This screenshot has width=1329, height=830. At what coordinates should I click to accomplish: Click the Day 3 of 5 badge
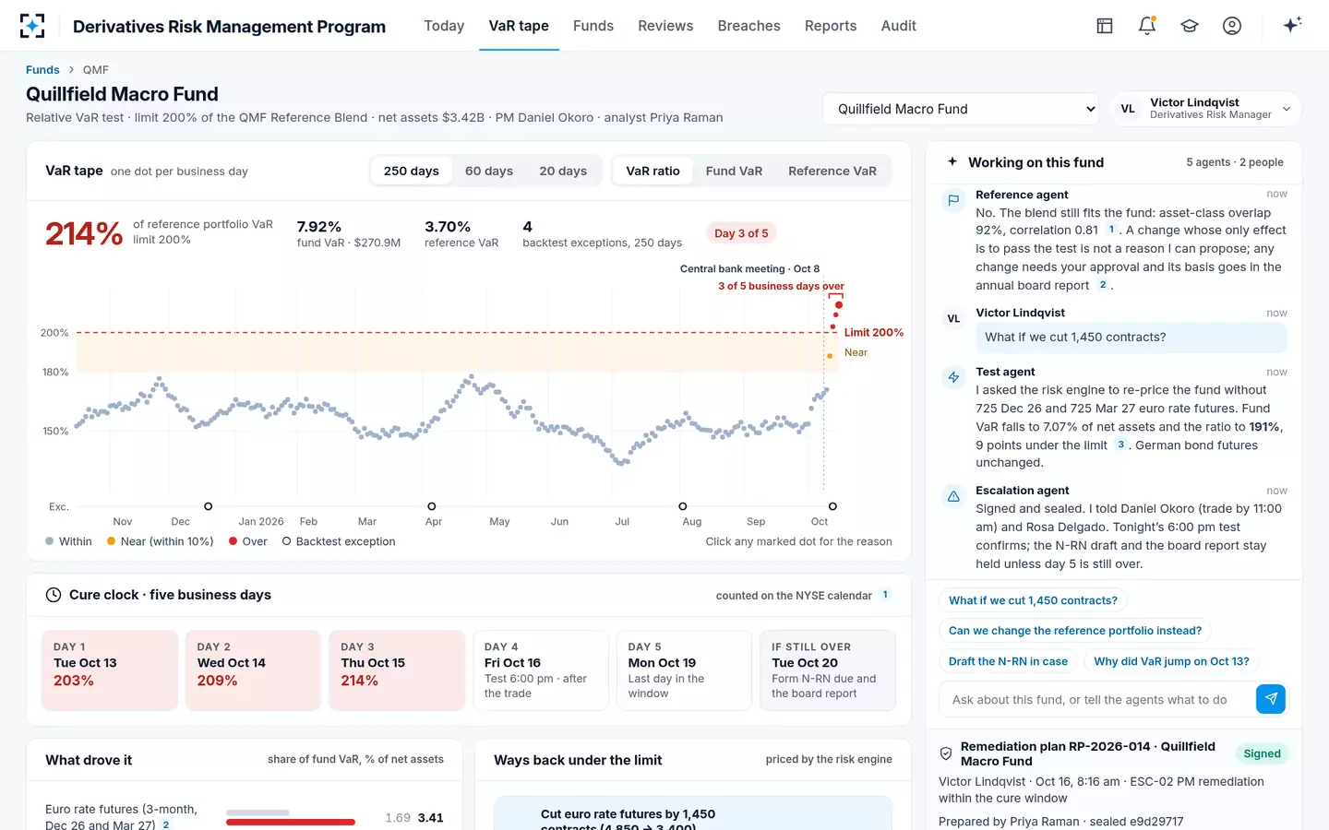point(741,233)
